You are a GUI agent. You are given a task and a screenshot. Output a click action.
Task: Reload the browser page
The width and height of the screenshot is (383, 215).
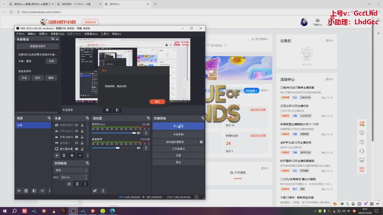click(11, 11)
